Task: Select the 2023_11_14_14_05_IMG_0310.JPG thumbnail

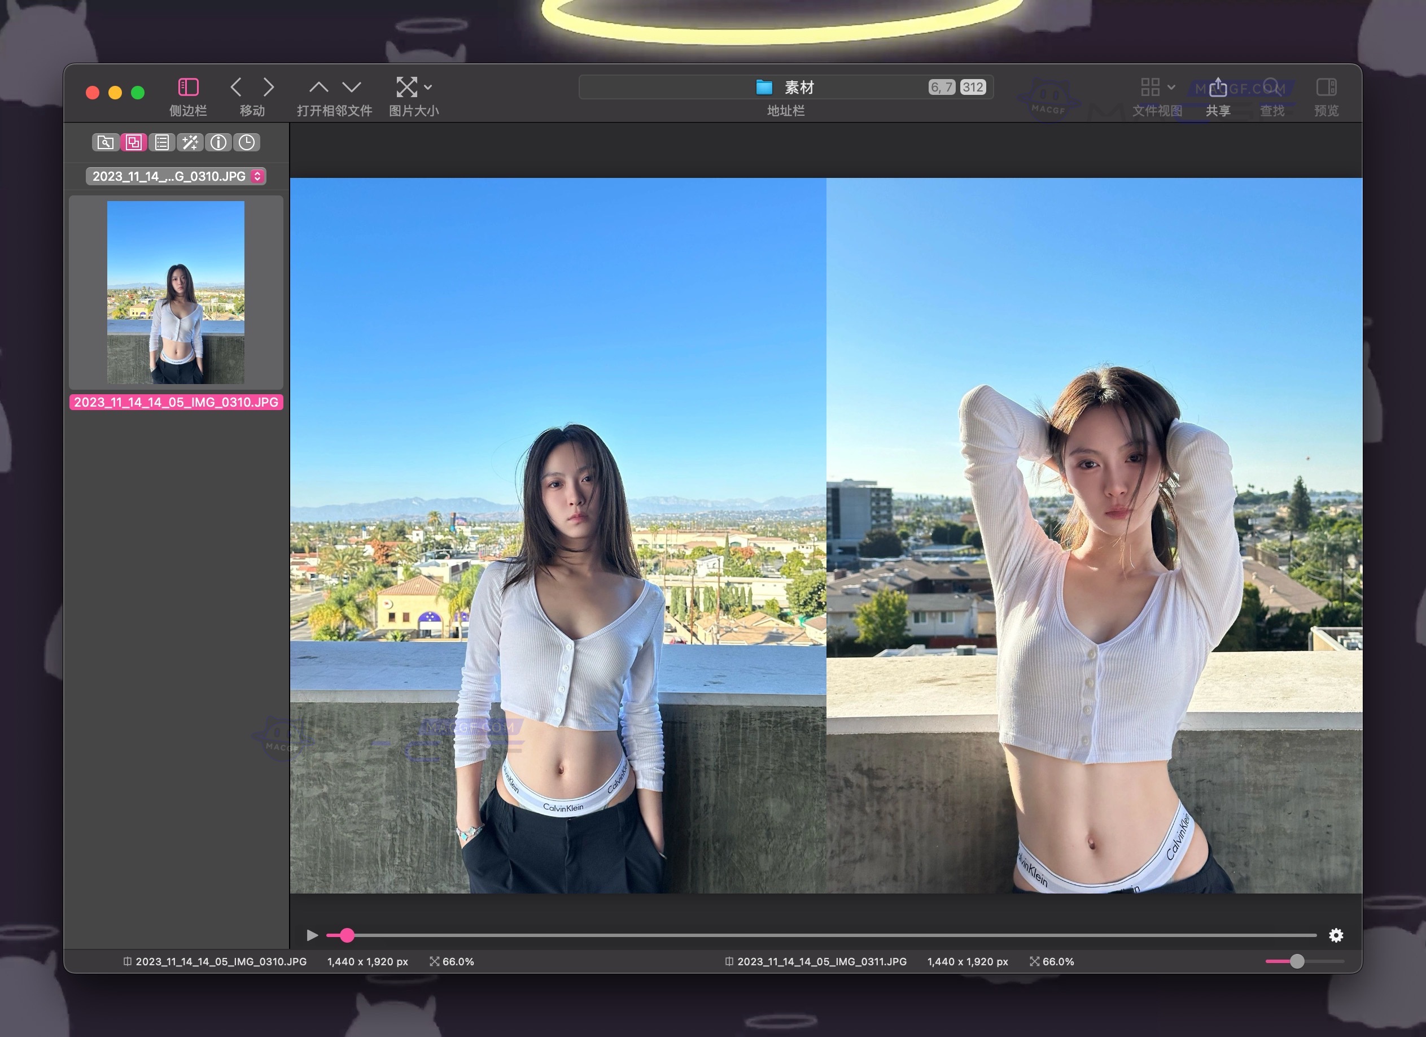Action: point(176,293)
